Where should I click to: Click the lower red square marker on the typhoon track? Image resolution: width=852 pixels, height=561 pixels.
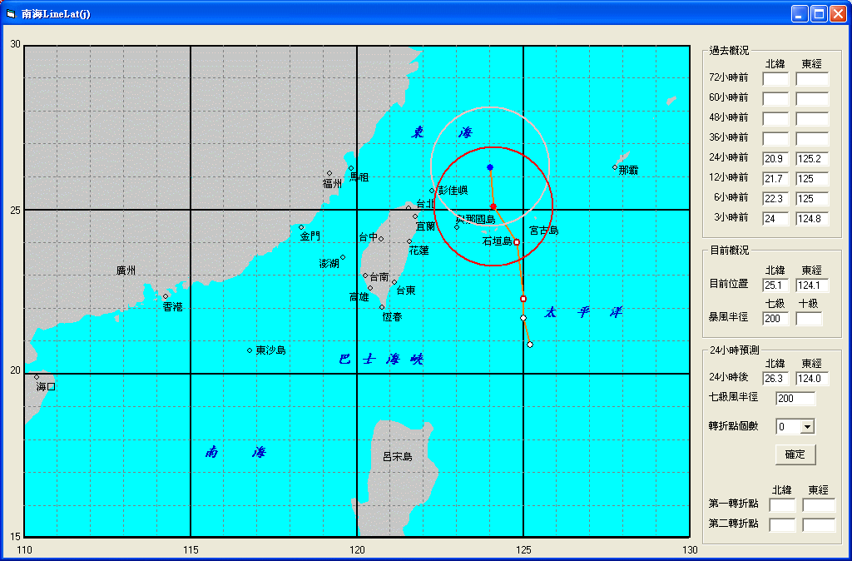point(523,299)
